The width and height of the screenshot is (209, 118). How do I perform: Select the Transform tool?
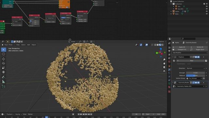4,72
